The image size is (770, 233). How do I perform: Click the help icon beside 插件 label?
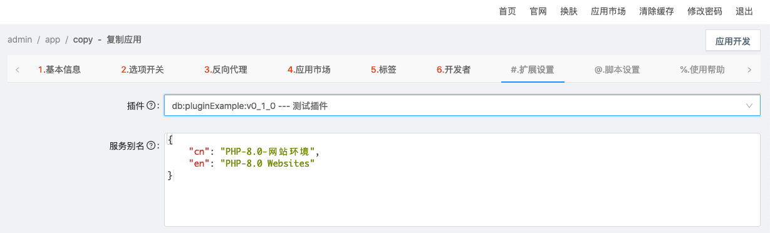[150, 106]
